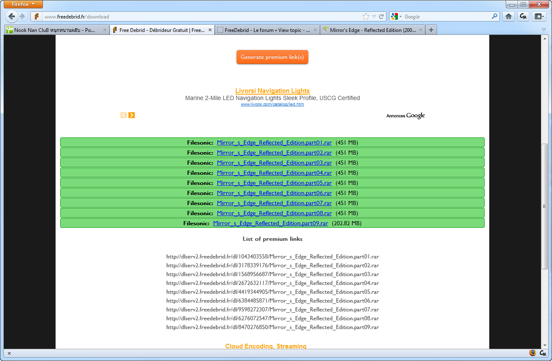552x361 pixels.
Task: Download the part08.rar Filesonic link
Action: click(x=274, y=213)
